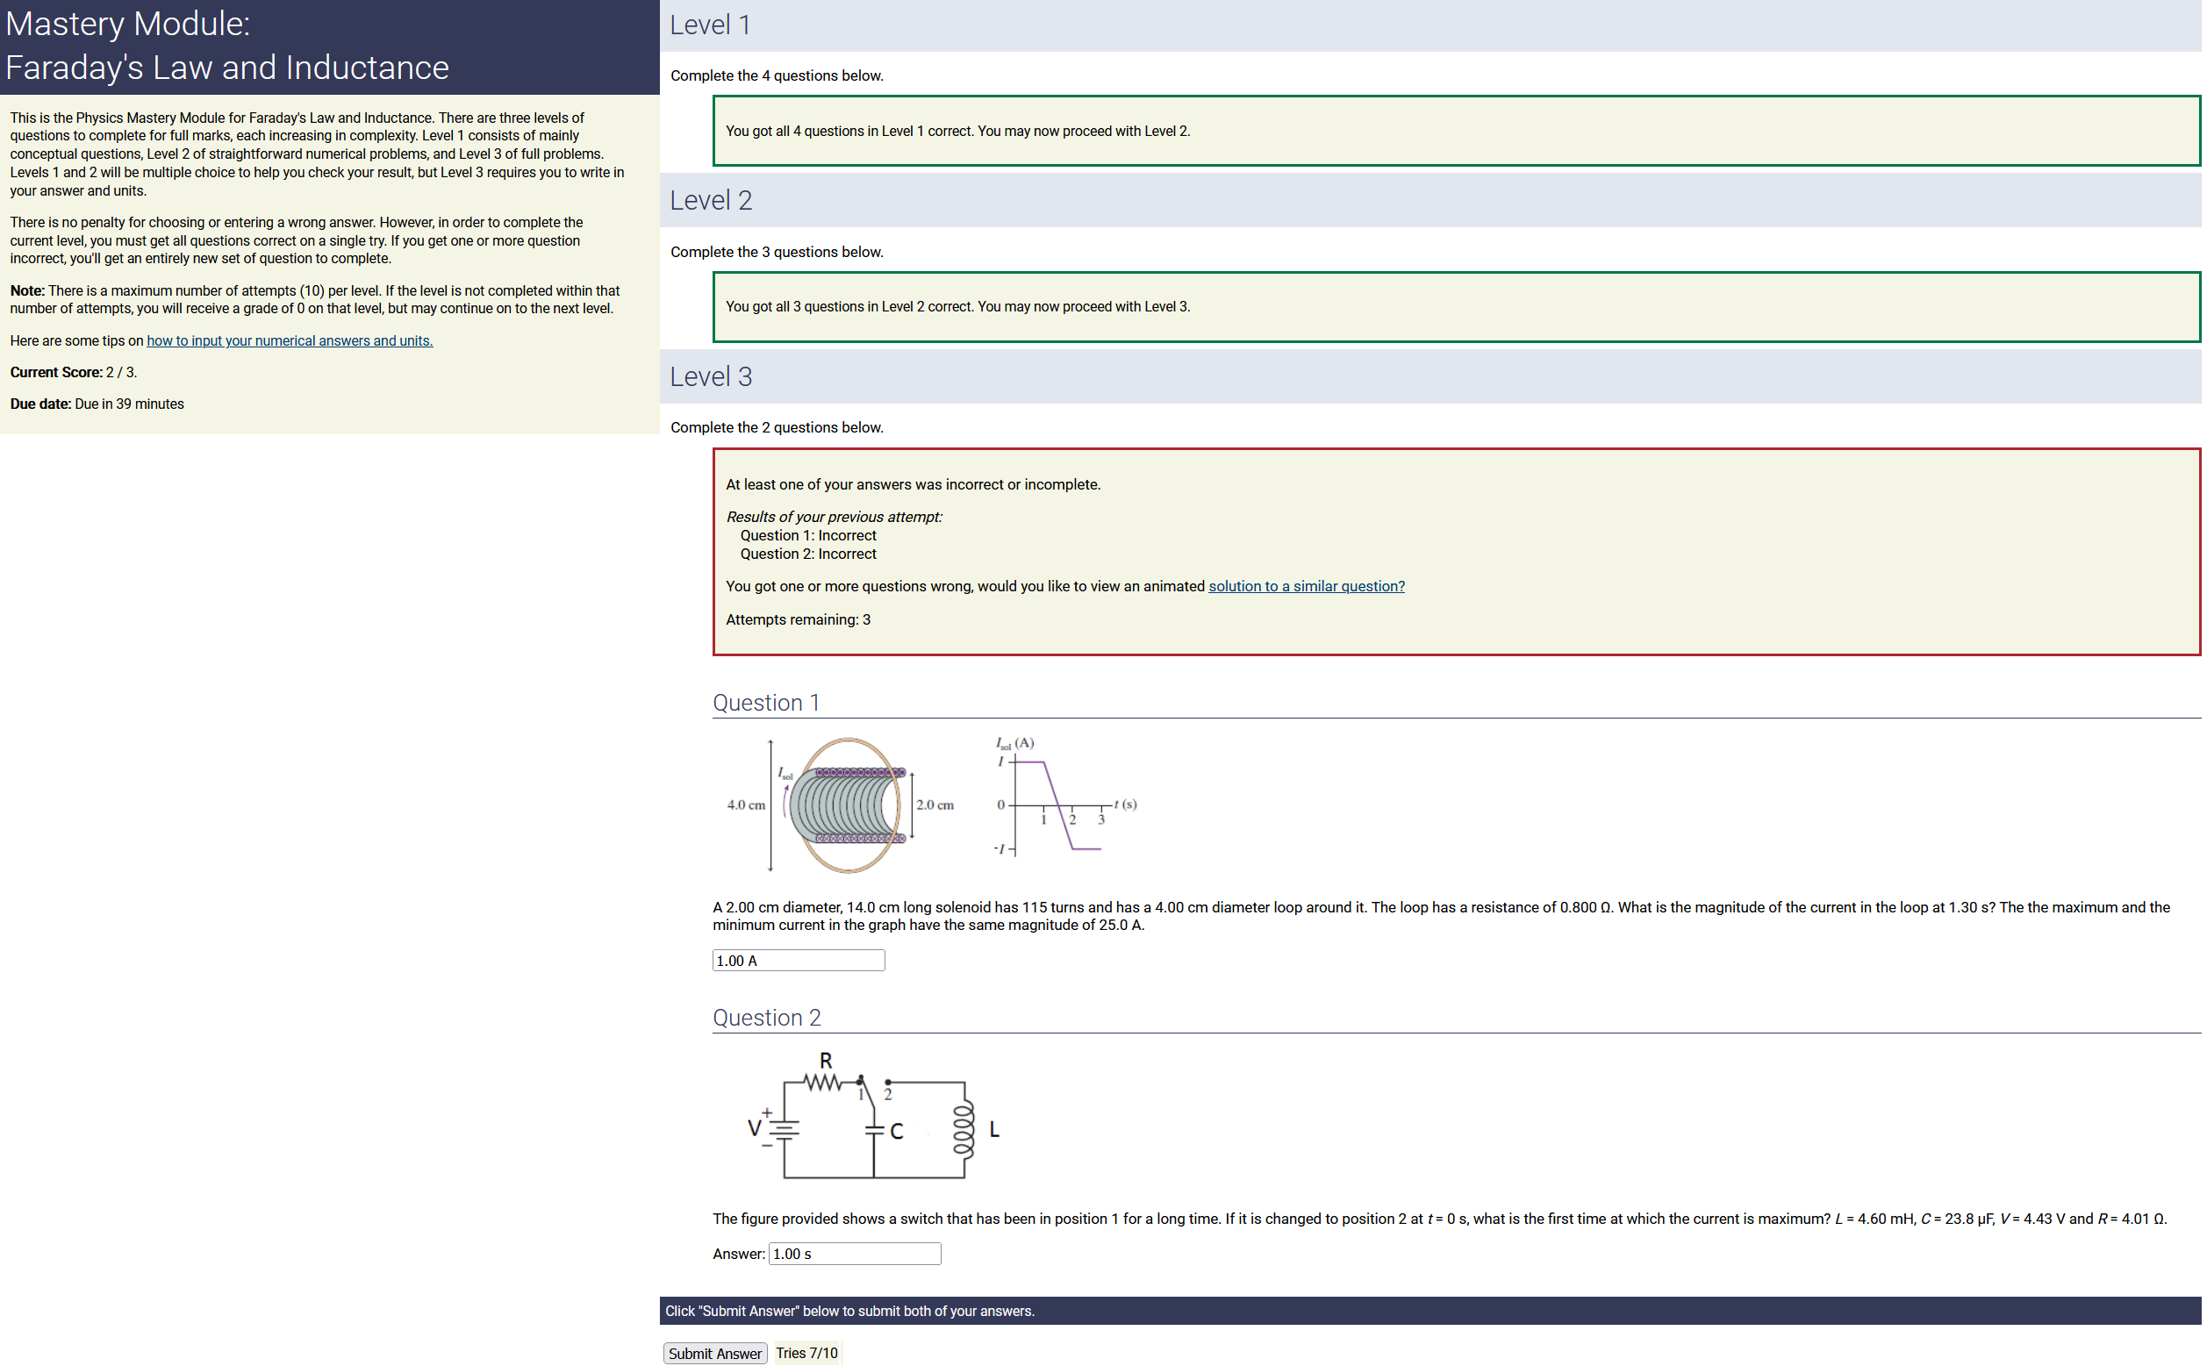The image size is (2207, 1366).
Task: Click the Attempts remaining text in red box
Action: [x=798, y=619]
